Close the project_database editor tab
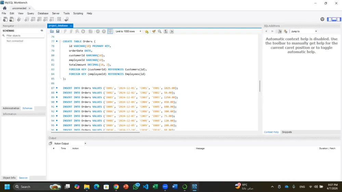 [x=71, y=26]
